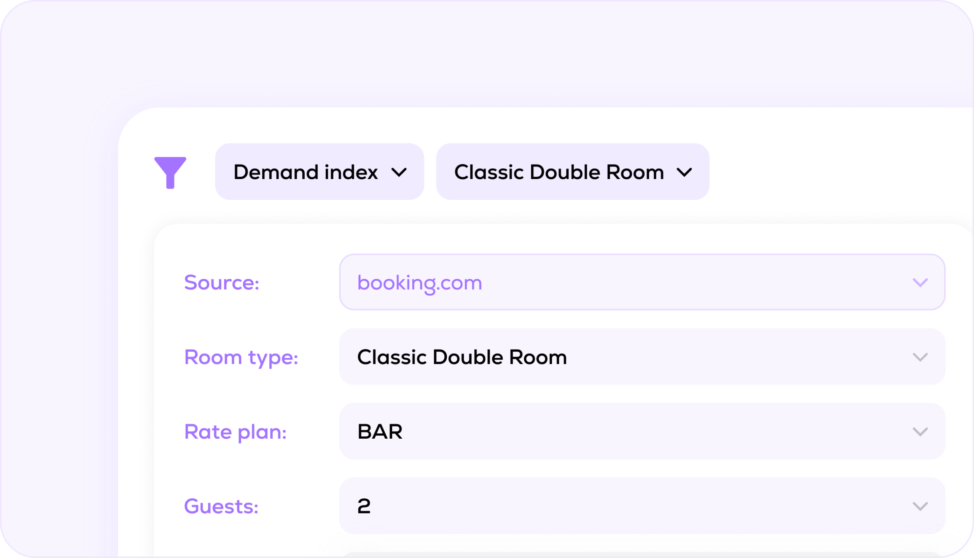Click the guest number 2 value
Image resolution: width=974 pixels, height=558 pixels.
click(x=364, y=507)
